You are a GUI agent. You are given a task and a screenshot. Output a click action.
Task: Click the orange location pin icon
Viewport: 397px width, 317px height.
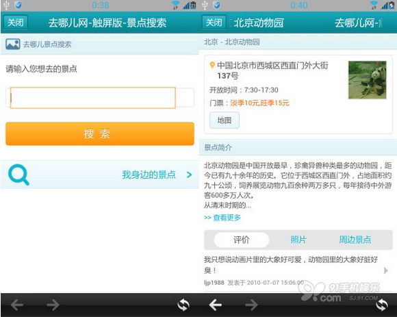212,65
